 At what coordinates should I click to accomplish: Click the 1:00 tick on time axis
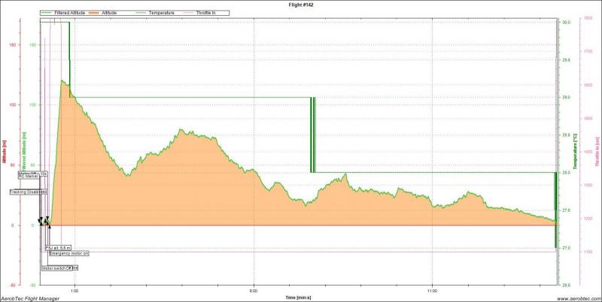pyautogui.click(x=74, y=290)
